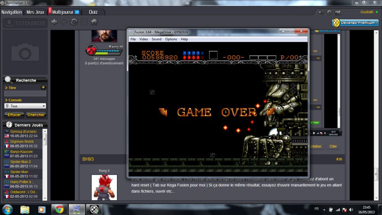This screenshot has height=215, width=382.
Task: Click the camera screenshot placeholder
Action: pos(25,52)
